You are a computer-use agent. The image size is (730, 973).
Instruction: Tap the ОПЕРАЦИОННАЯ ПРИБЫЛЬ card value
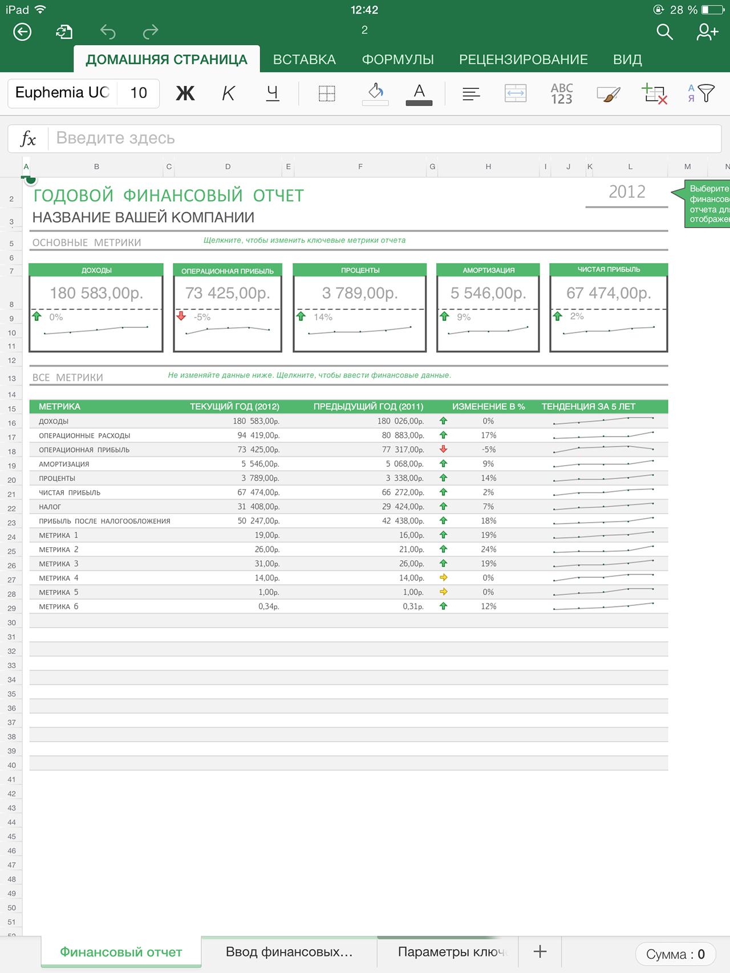click(x=228, y=293)
